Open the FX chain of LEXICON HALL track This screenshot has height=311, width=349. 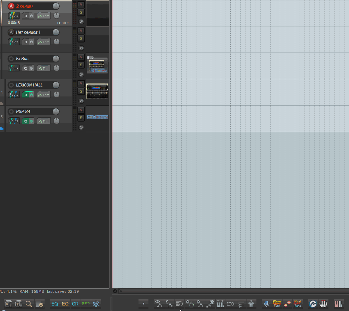click(25, 95)
